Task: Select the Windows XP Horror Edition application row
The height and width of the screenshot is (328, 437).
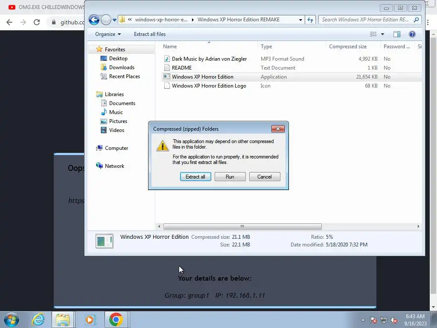Action: tap(291, 77)
